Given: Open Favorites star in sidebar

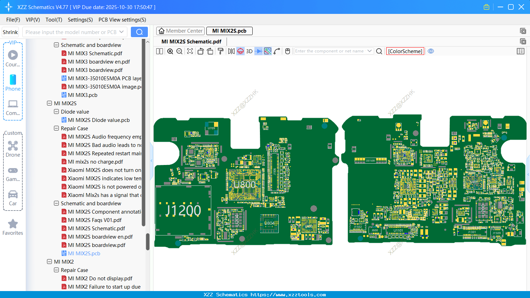Looking at the screenshot, I should [13, 227].
